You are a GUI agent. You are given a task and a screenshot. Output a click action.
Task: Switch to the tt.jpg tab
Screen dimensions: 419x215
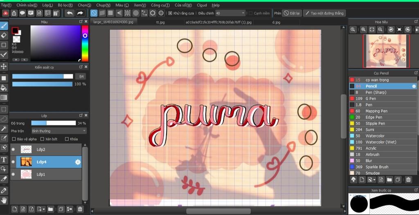(x=160, y=22)
